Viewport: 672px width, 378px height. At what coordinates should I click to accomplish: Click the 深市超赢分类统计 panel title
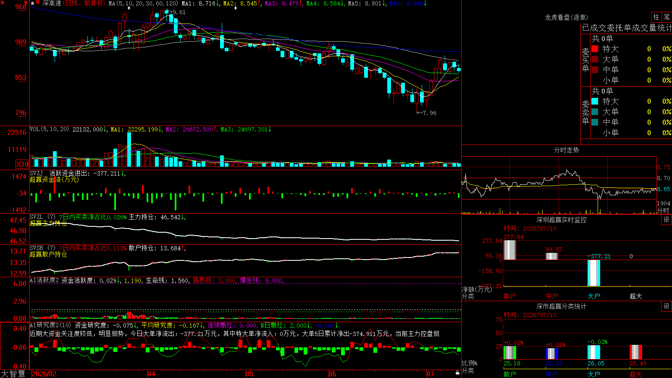point(561,306)
